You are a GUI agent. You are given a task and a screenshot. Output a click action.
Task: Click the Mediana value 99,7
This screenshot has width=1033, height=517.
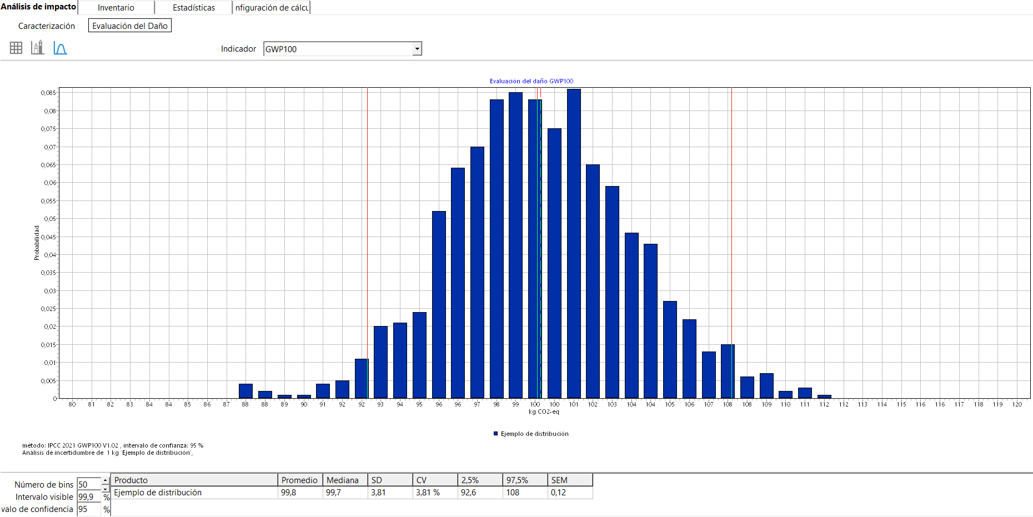point(345,493)
